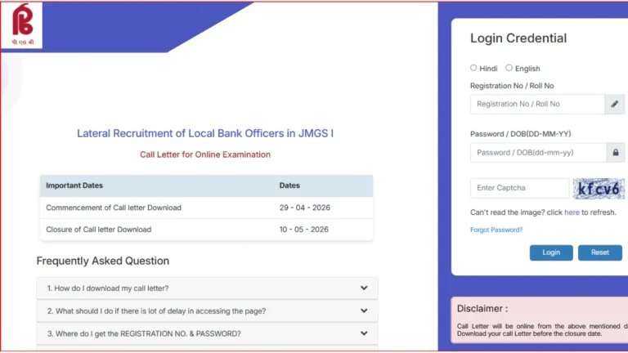Select the Hindi language radio button
This screenshot has height=353, width=628.
(x=473, y=68)
